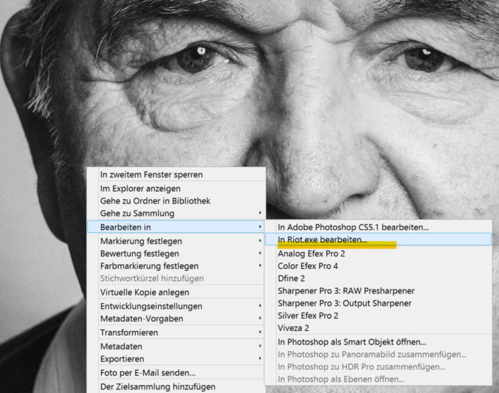Choose 'Foto per E-Mail senden...'
The width and height of the screenshot is (499, 393).
tap(176, 373)
